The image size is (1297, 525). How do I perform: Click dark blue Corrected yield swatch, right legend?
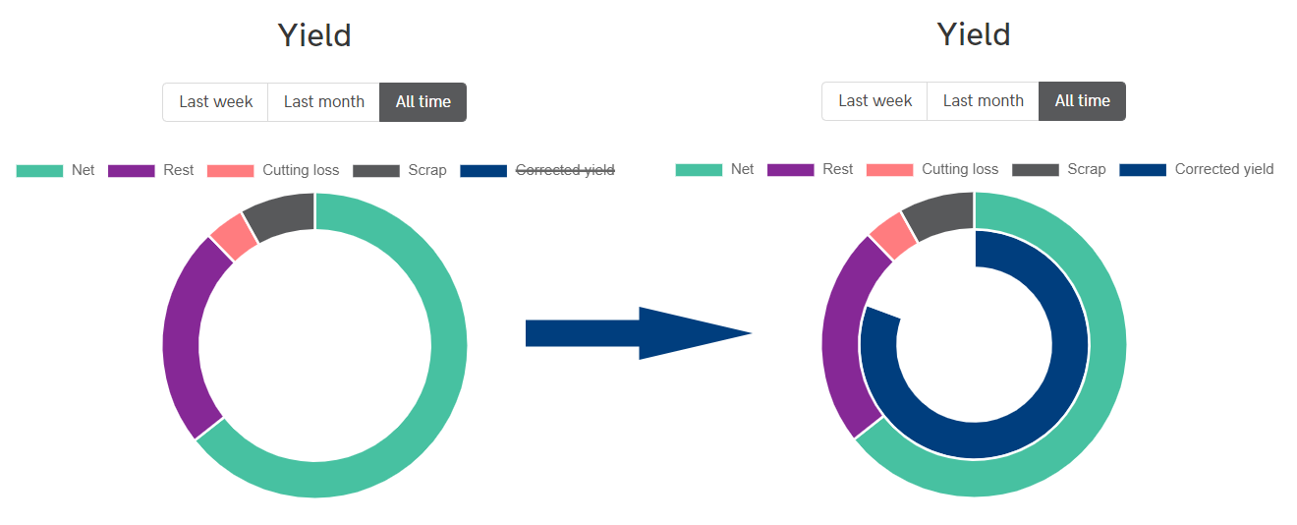point(1142,170)
